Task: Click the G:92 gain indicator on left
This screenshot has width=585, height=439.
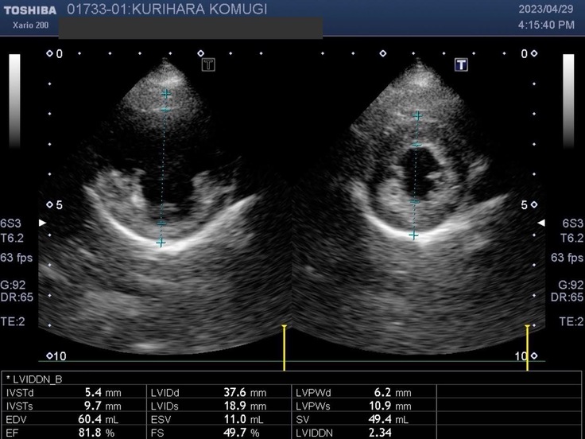Action: coord(15,285)
